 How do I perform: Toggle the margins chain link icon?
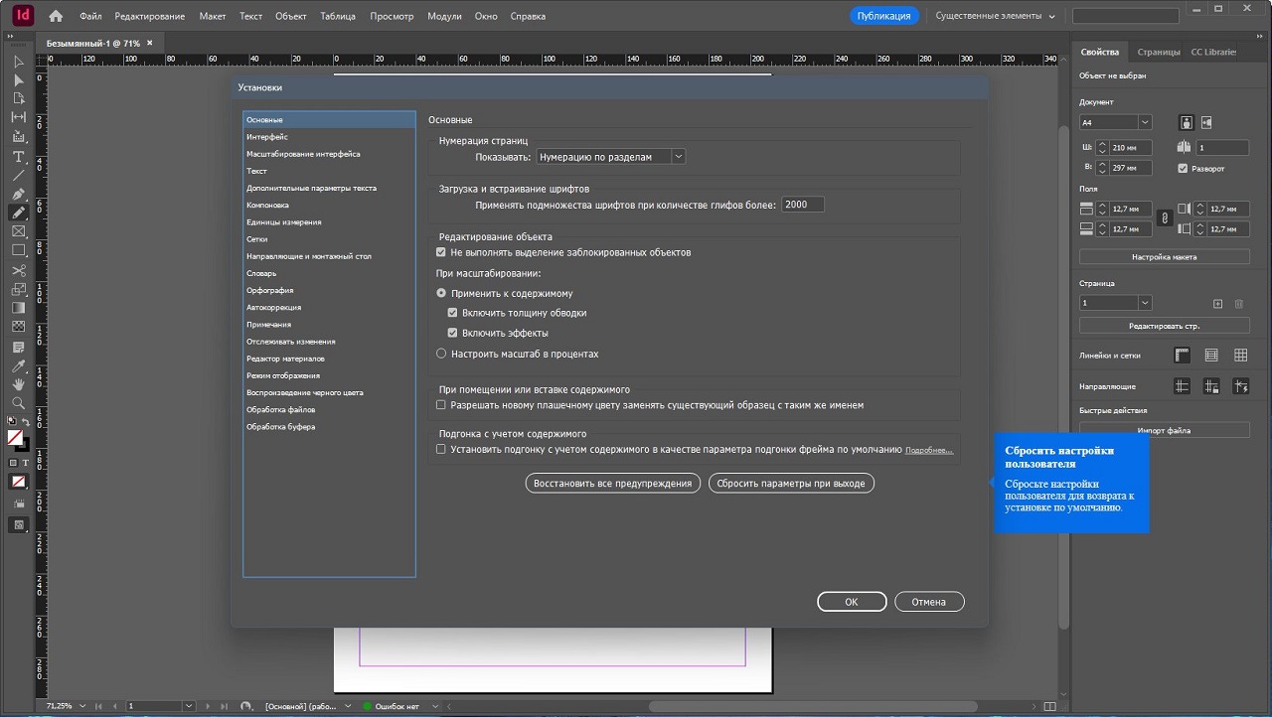tap(1165, 218)
